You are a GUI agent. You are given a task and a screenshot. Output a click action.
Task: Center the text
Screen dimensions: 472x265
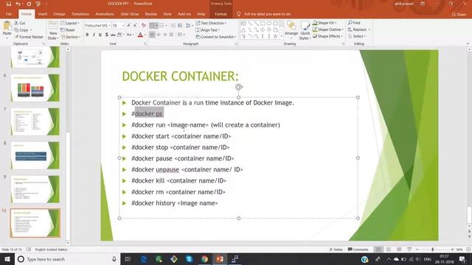point(159,35)
